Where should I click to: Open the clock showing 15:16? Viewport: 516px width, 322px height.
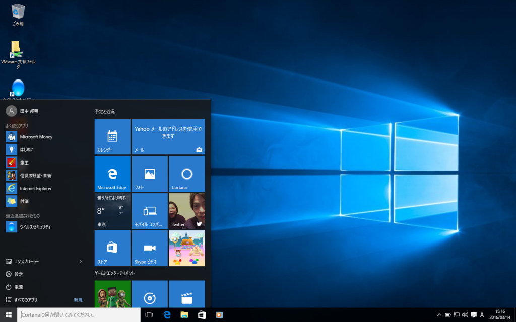(500, 315)
